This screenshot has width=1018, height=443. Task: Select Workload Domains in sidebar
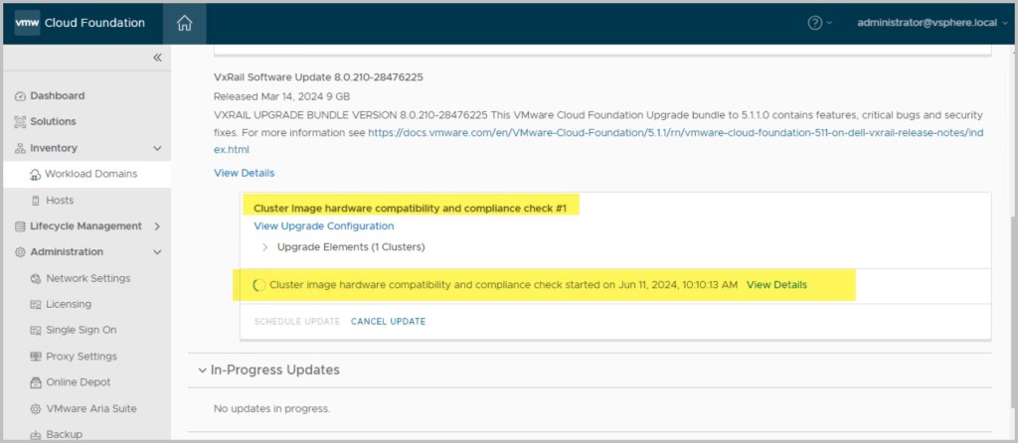pos(90,174)
